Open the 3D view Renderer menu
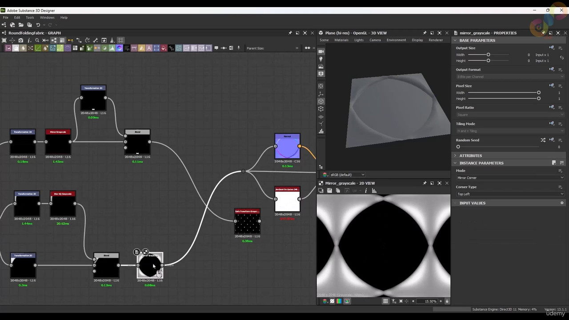The width and height of the screenshot is (569, 320). coord(436,40)
